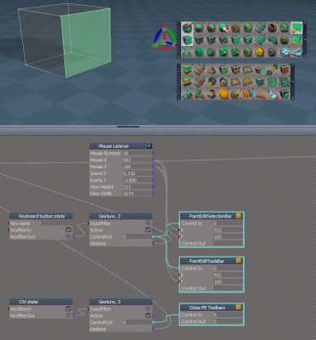Select the orange M mirror tool icon
This screenshot has width=316, height=340.
[247, 94]
